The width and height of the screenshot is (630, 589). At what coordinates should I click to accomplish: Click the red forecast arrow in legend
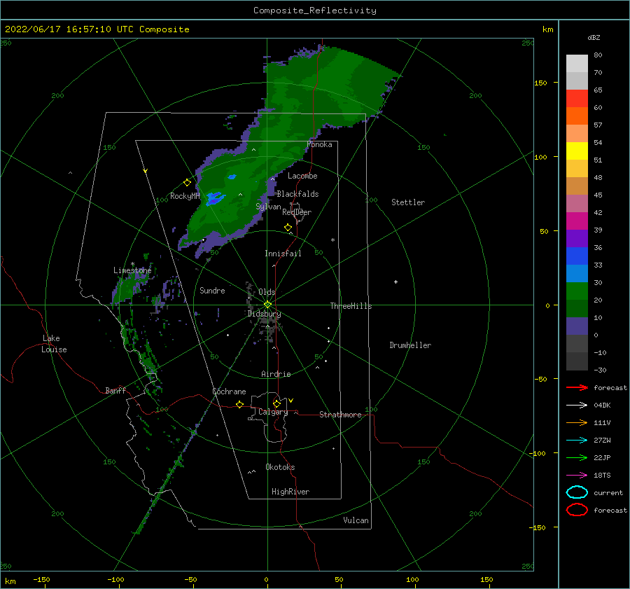pyautogui.click(x=577, y=387)
